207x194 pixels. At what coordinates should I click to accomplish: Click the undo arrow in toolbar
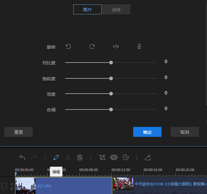click(22, 157)
